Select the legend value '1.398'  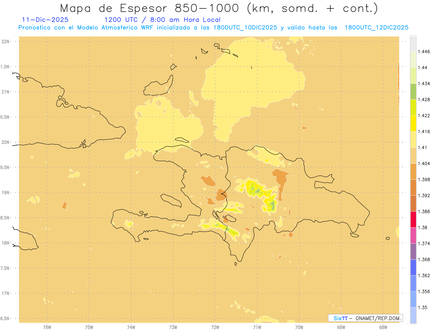pos(424,179)
